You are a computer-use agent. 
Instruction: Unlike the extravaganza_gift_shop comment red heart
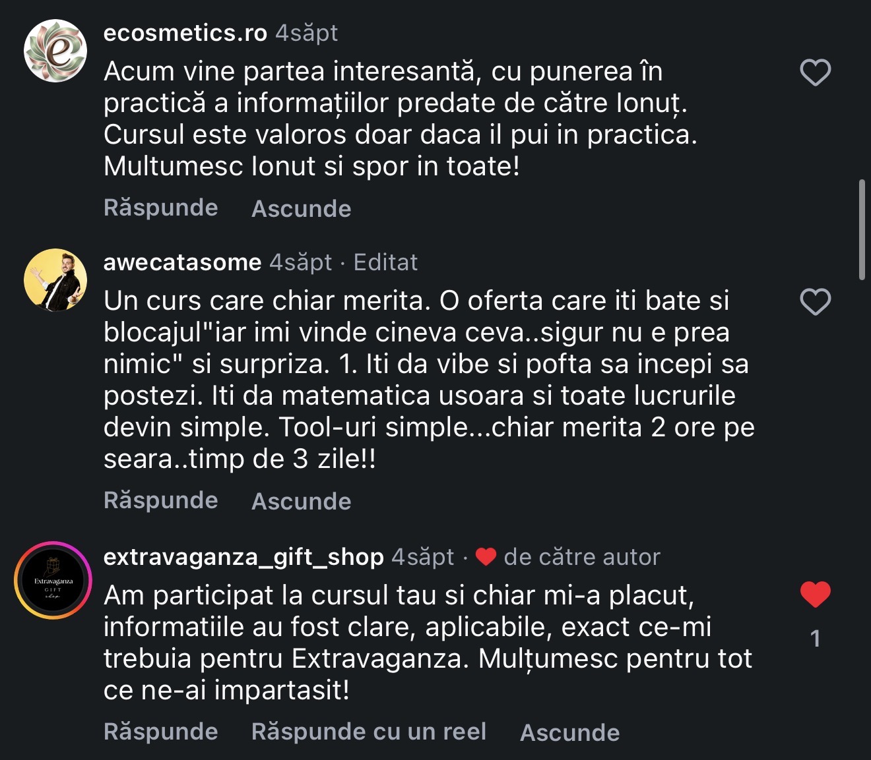point(815,595)
